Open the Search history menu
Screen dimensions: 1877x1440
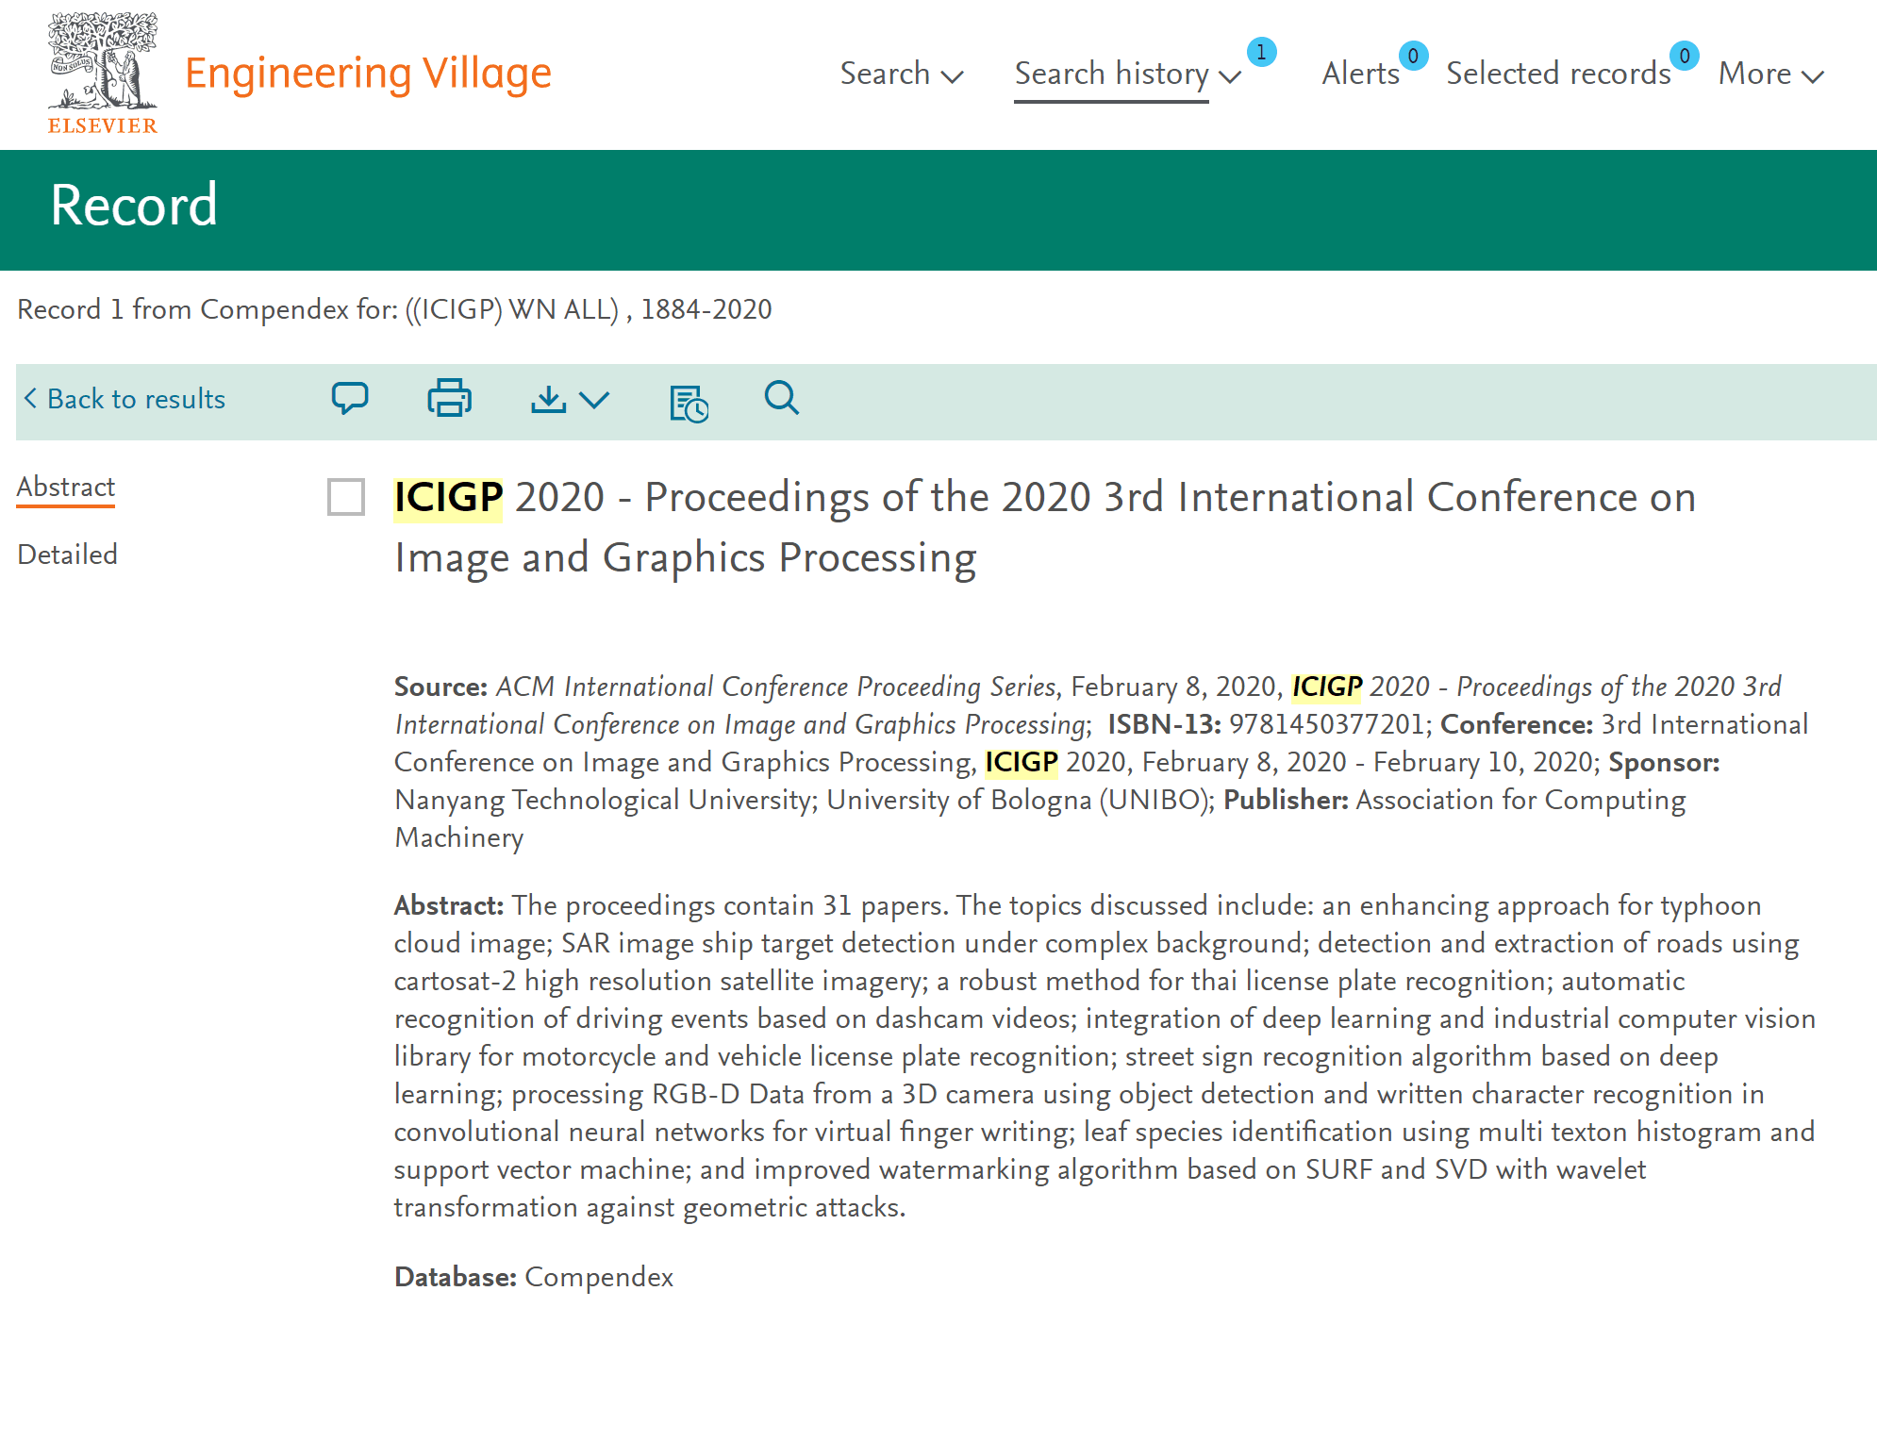click(x=1128, y=74)
